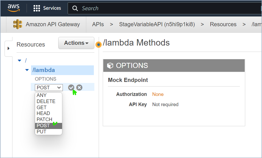
Task: Click the AWS logo
Action: (13, 8)
